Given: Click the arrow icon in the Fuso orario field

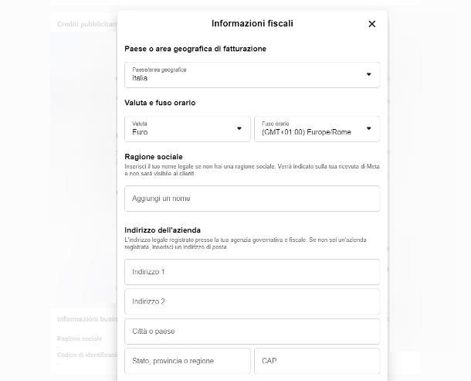Looking at the screenshot, I should click(x=368, y=129).
